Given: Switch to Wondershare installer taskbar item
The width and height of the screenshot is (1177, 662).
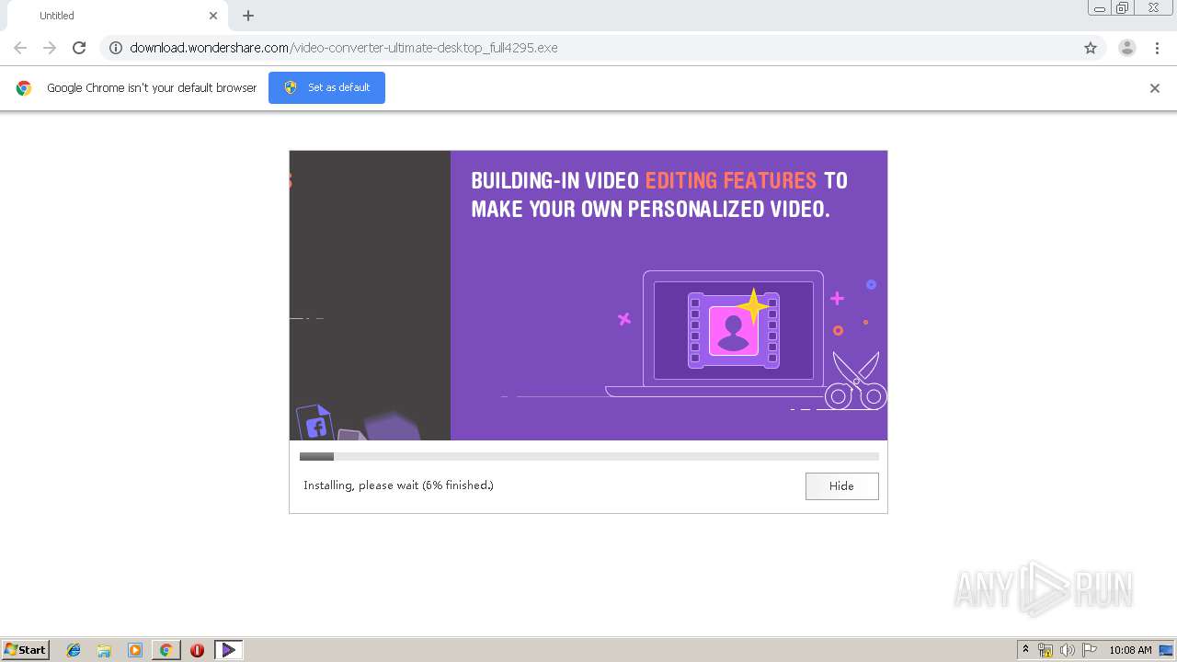Looking at the screenshot, I should click(228, 650).
